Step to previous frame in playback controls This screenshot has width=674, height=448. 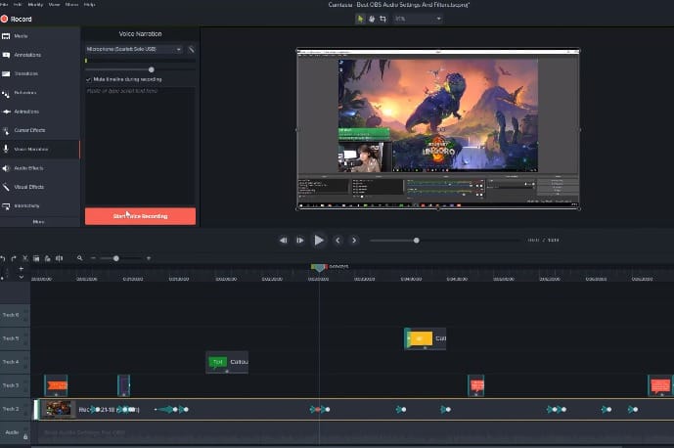(x=284, y=240)
